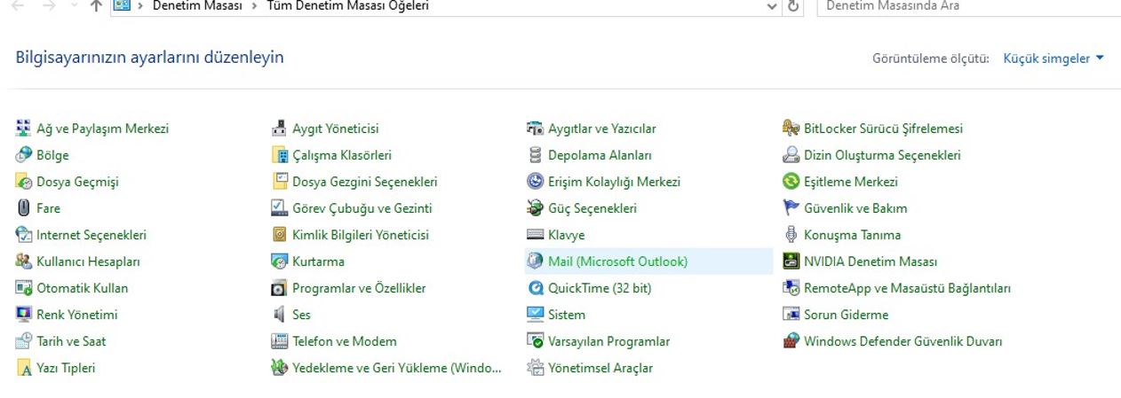Image resolution: width=1121 pixels, height=398 pixels.
Task: Click the Ses speaker icon
Action: [x=279, y=315]
